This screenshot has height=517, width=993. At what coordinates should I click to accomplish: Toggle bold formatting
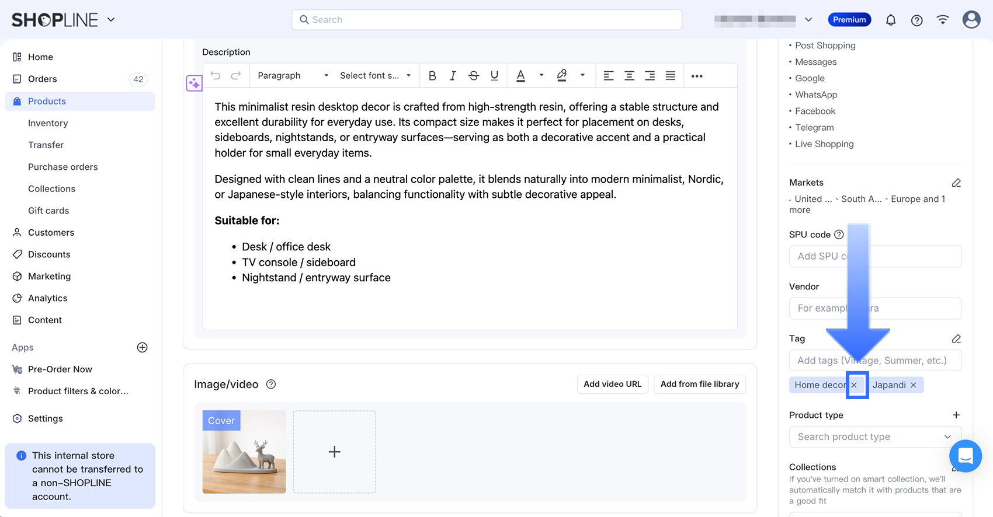coord(432,76)
